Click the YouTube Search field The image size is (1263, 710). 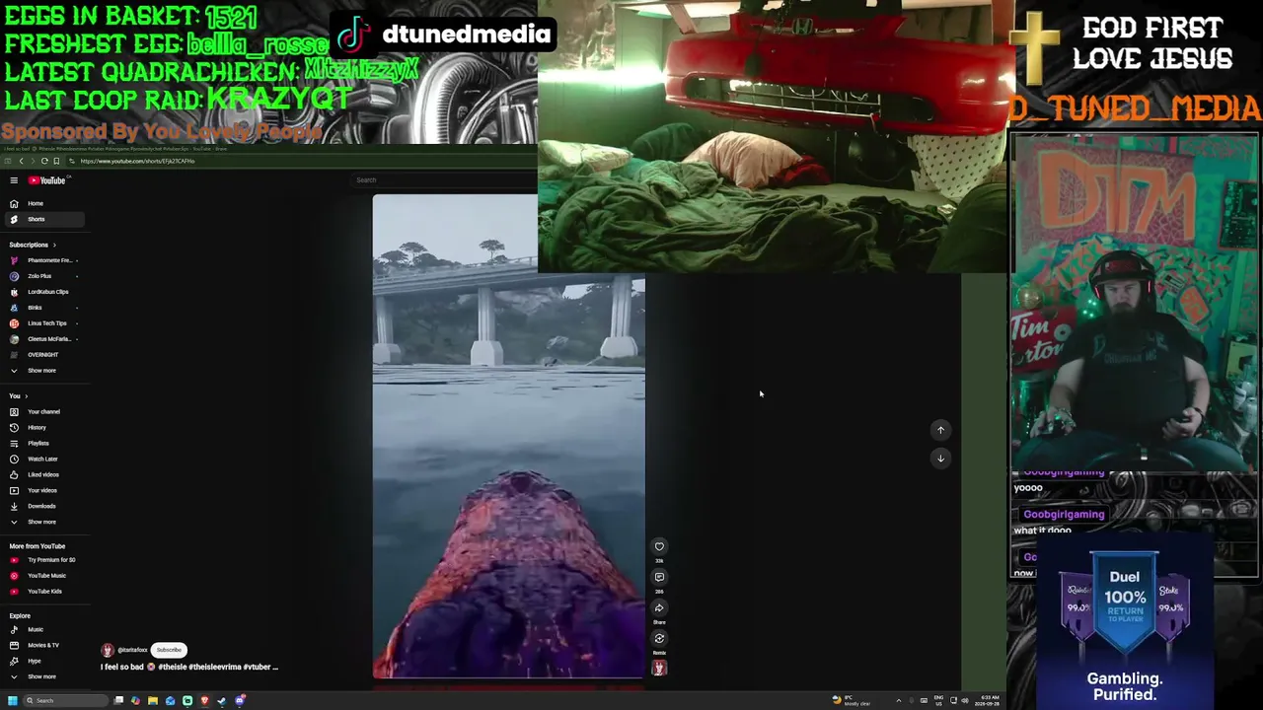(444, 180)
